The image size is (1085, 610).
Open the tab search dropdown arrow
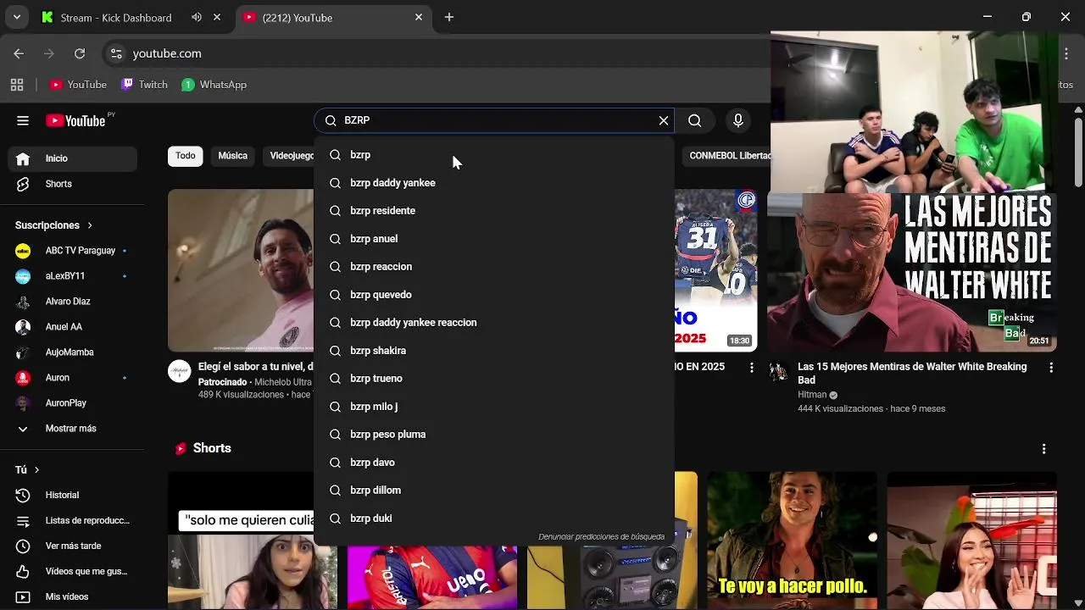(17, 18)
